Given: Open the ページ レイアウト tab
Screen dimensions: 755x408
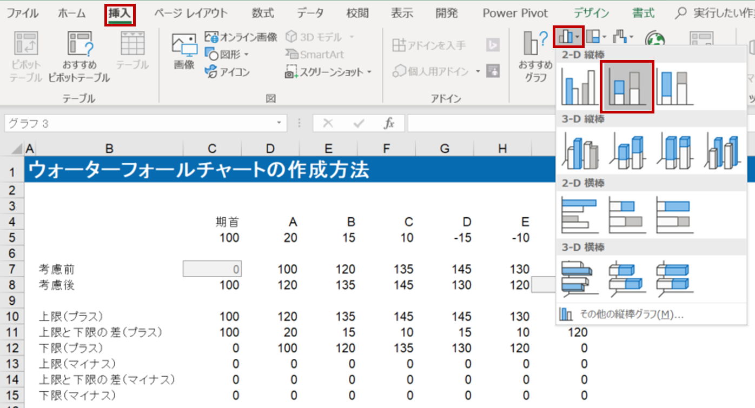Looking at the screenshot, I should tap(191, 14).
